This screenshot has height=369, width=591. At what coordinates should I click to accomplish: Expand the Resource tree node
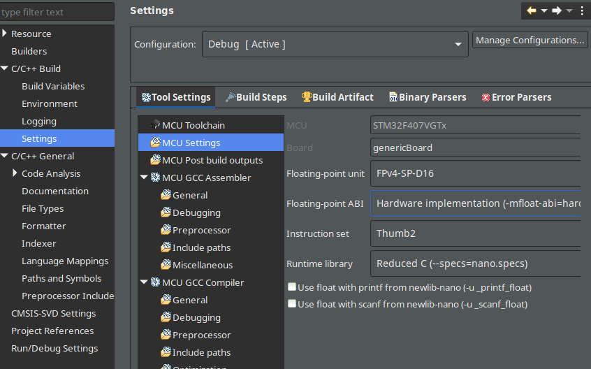(x=5, y=34)
